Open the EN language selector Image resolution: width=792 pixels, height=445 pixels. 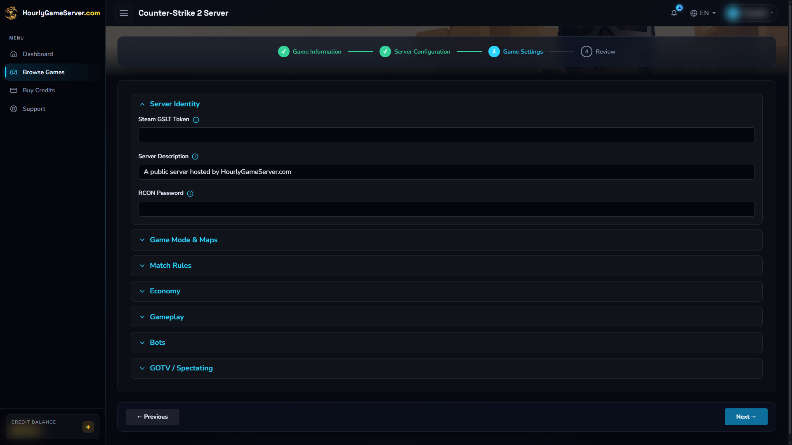[x=703, y=13]
